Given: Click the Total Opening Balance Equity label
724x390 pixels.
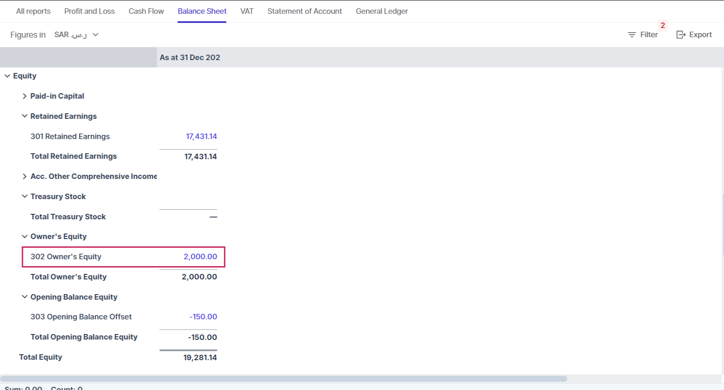Looking at the screenshot, I should tap(84, 337).
